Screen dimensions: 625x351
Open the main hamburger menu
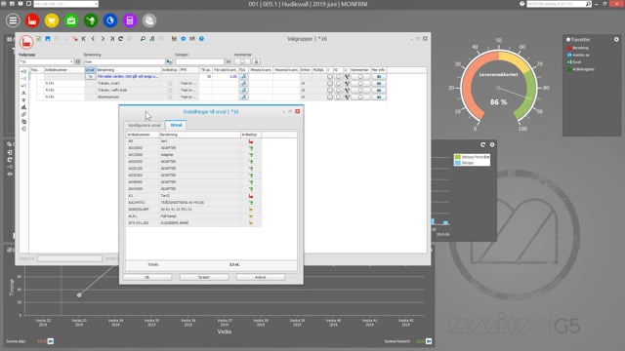tap(13, 20)
